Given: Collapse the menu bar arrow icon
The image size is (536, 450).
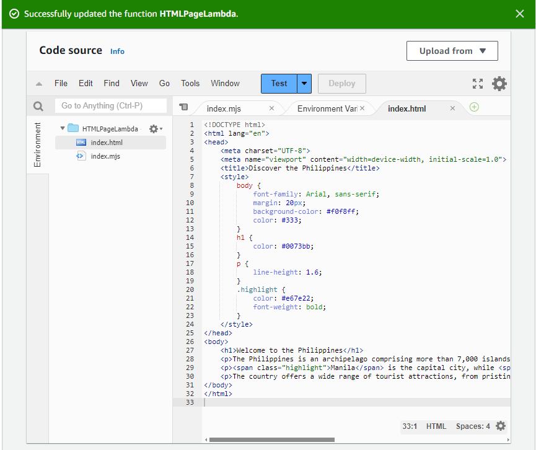Looking at the screenshot, I should 39,84.
